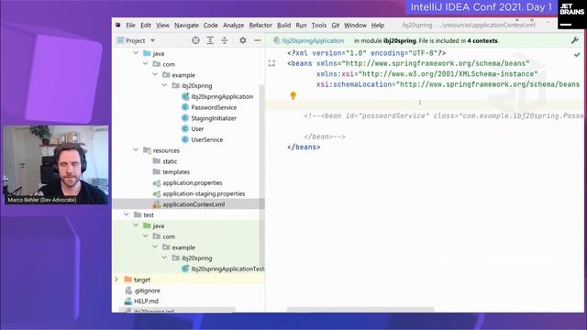Image resolution: width=587 pixels, height=330 pixels.
Task: Click the HELP.md file icon
Action: pos(128,302)
